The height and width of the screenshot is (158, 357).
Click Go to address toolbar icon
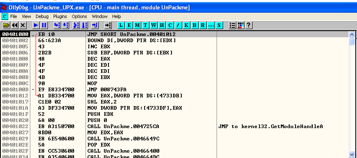pos(108,25)
